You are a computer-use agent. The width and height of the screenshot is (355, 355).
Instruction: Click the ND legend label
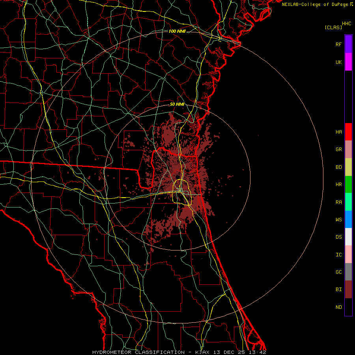339,307
